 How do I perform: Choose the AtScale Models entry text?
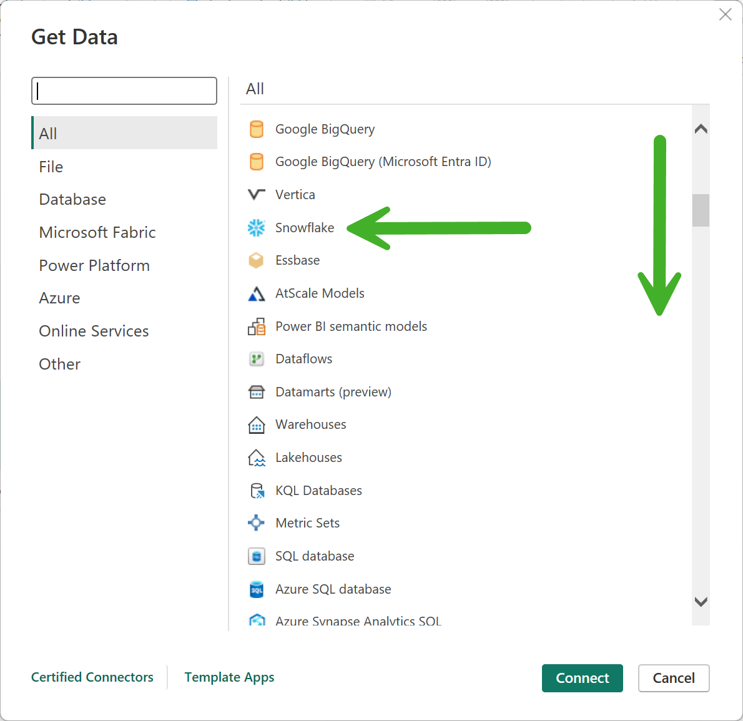320,293
